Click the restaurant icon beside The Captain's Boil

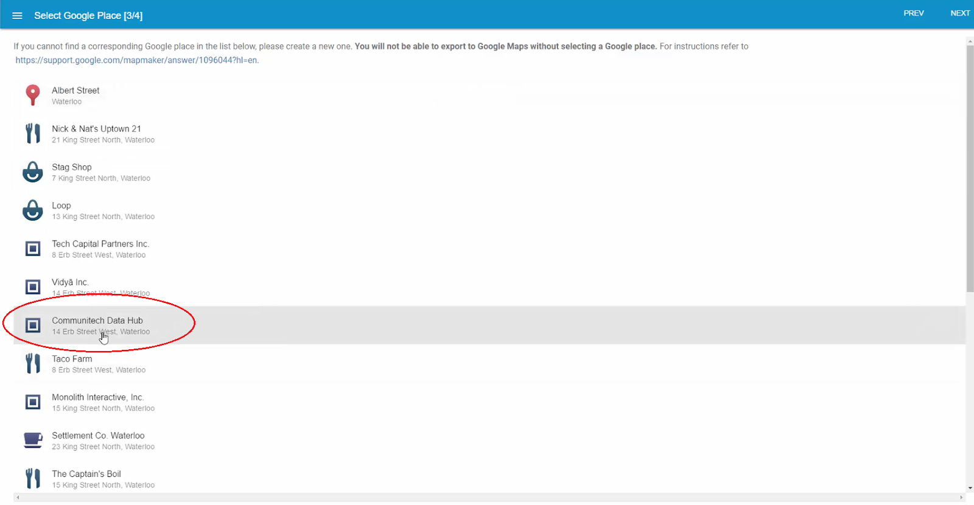(x=33, y=478)
